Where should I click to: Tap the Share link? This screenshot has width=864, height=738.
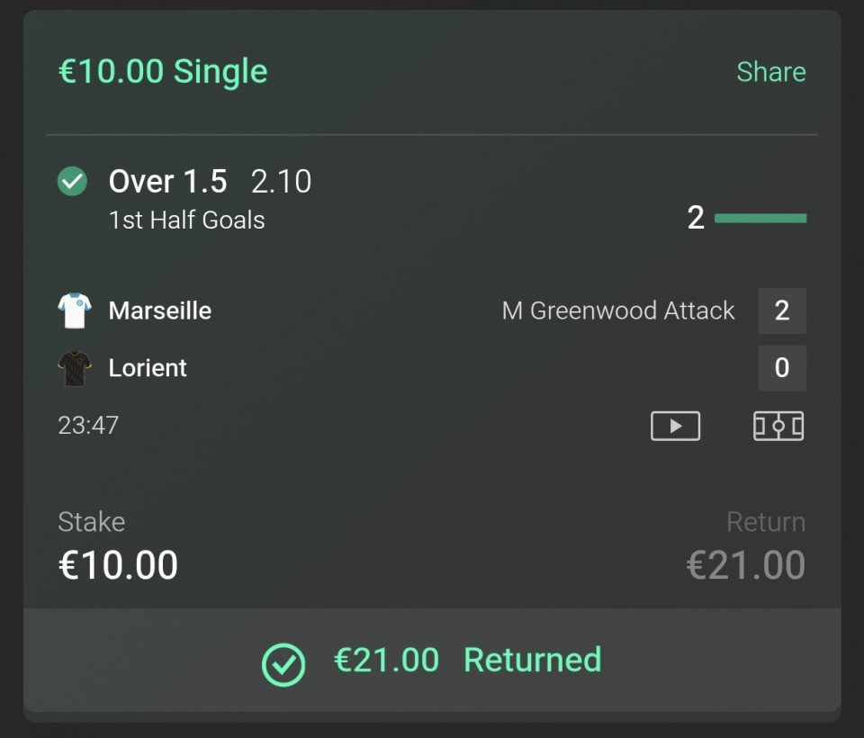[x=770, y=72]
